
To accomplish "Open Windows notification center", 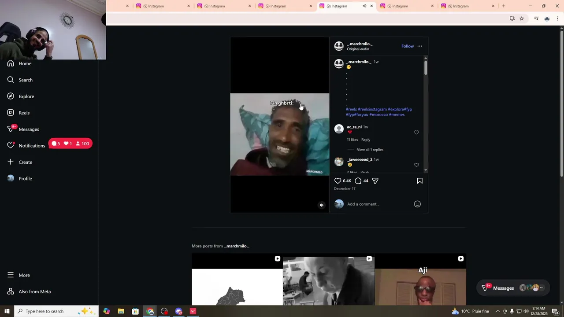I will click(555, 311).
